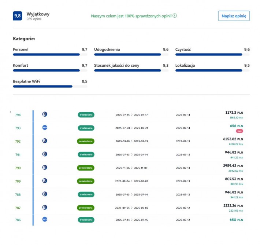Screen dimensions: 260x245
Task: Click the 6153.82 PLN price in row 792
Action: (x=233, y=139)
